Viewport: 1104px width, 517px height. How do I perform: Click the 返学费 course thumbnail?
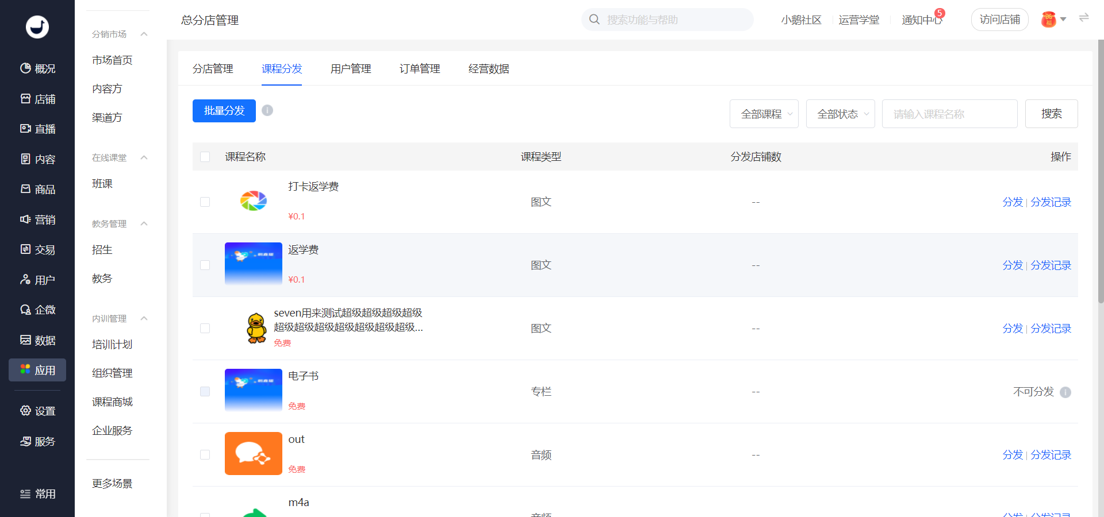[254, 264]
